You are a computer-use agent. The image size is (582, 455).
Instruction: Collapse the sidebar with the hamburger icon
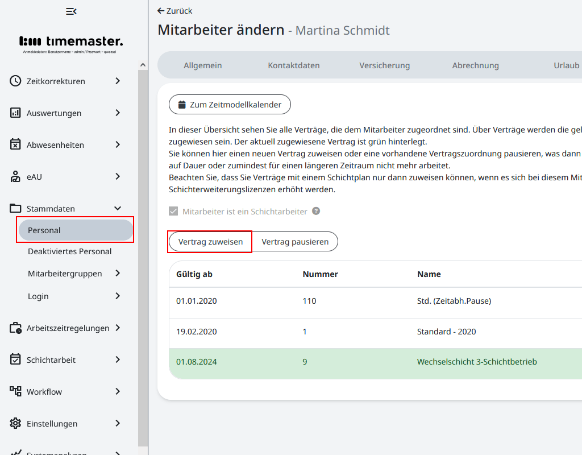point(70,11)
